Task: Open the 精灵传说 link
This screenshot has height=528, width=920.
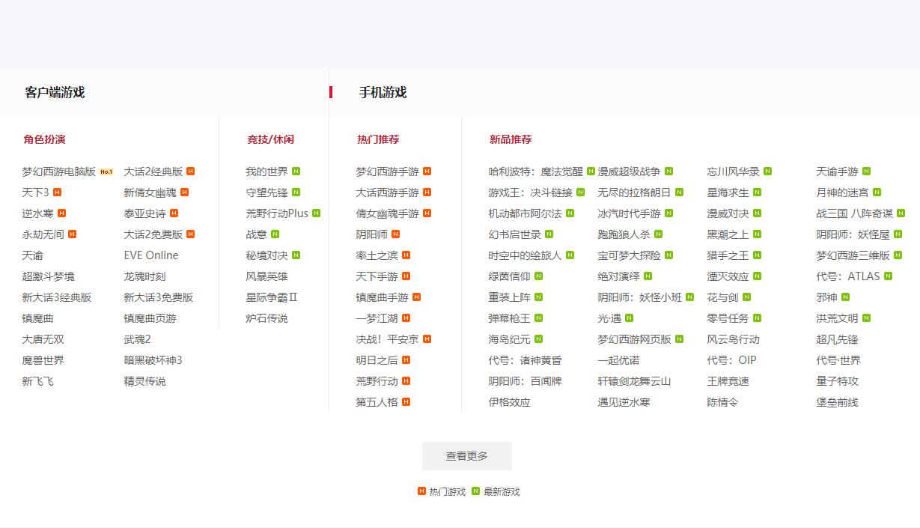Action: [x=145, y=381]
